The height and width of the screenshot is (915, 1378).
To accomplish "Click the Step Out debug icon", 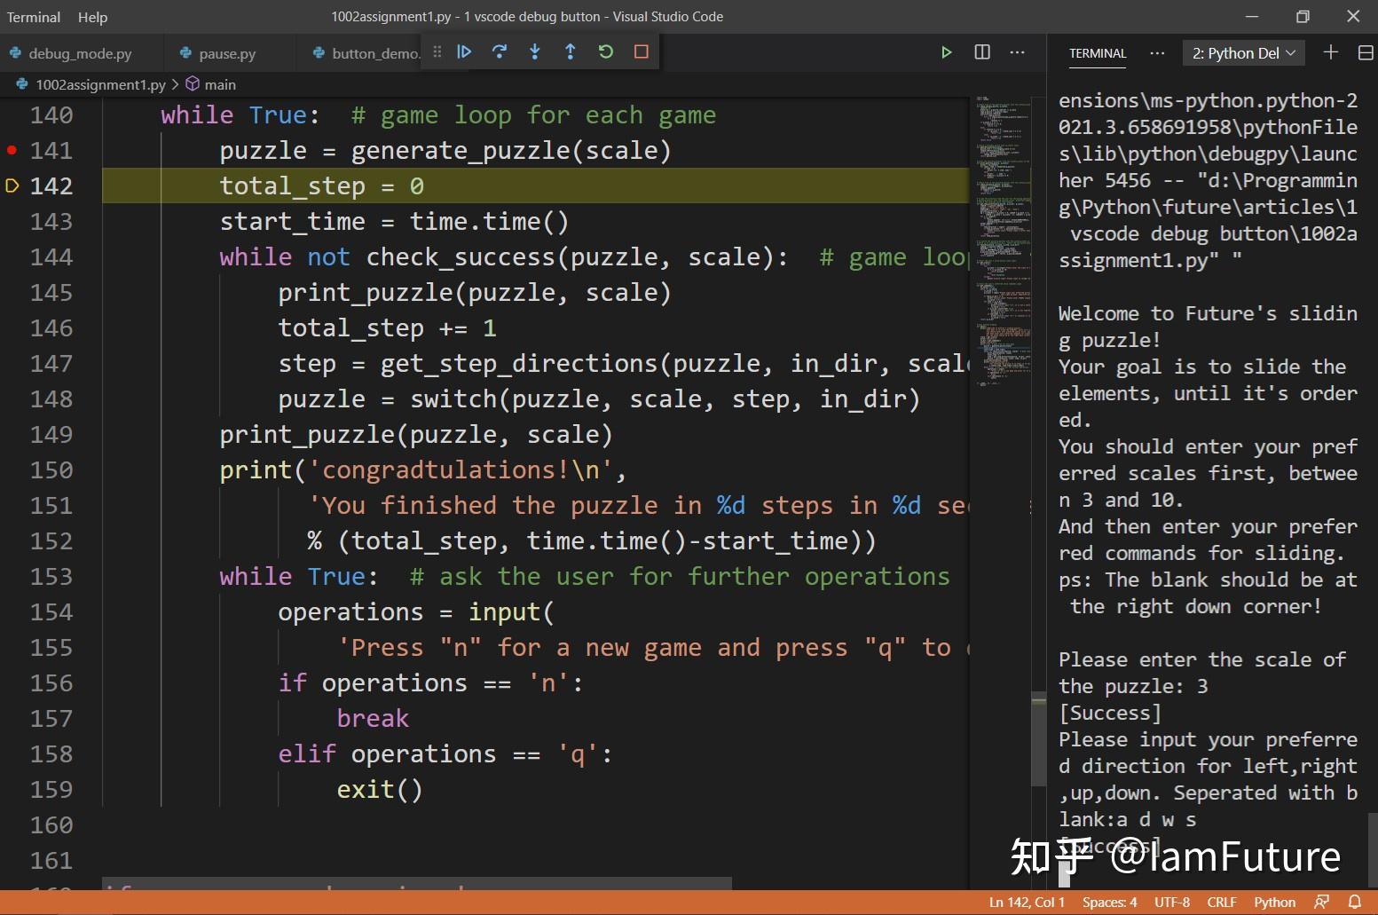I will (571, 51).
